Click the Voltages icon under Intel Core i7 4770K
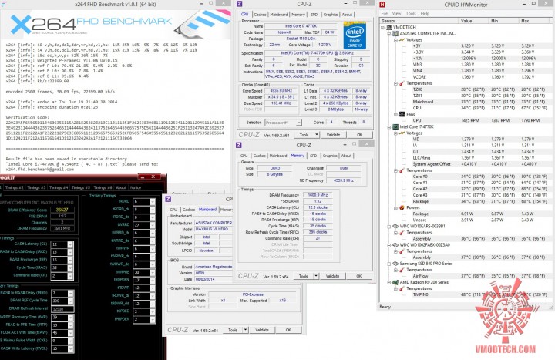 tap(402, 133)
